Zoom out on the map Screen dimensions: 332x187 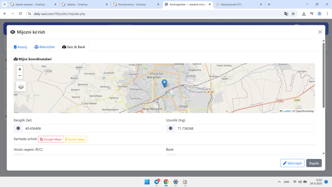pos(20,76)
